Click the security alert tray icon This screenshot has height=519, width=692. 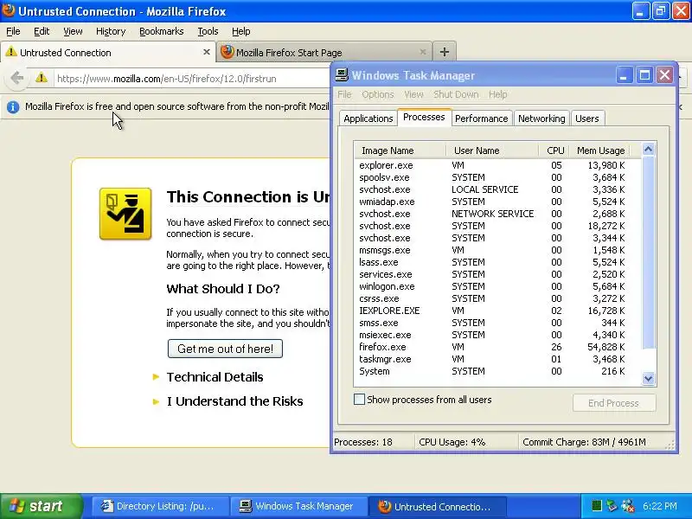(x=627, y=506)
